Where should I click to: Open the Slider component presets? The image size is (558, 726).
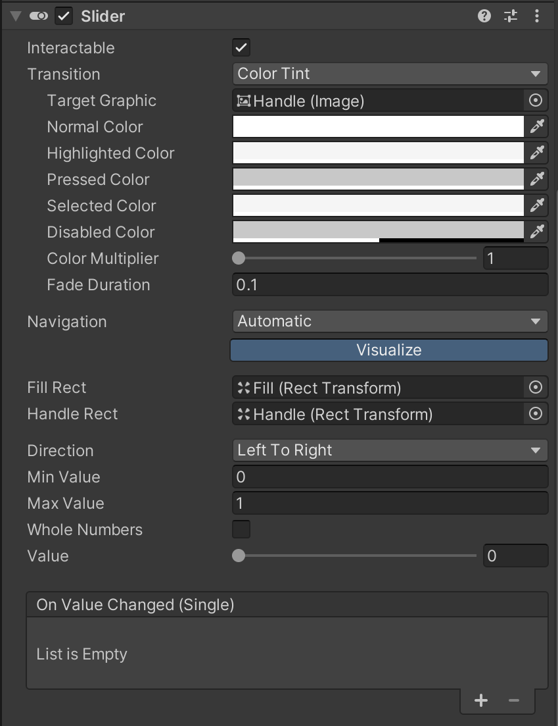click(511, 16)
